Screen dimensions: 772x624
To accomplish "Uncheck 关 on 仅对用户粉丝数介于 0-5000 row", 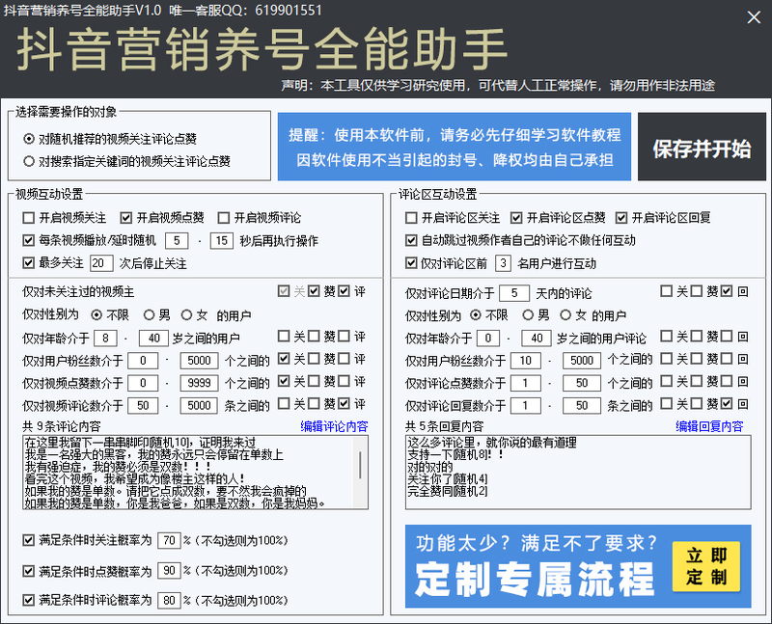I will click(284, 358).
